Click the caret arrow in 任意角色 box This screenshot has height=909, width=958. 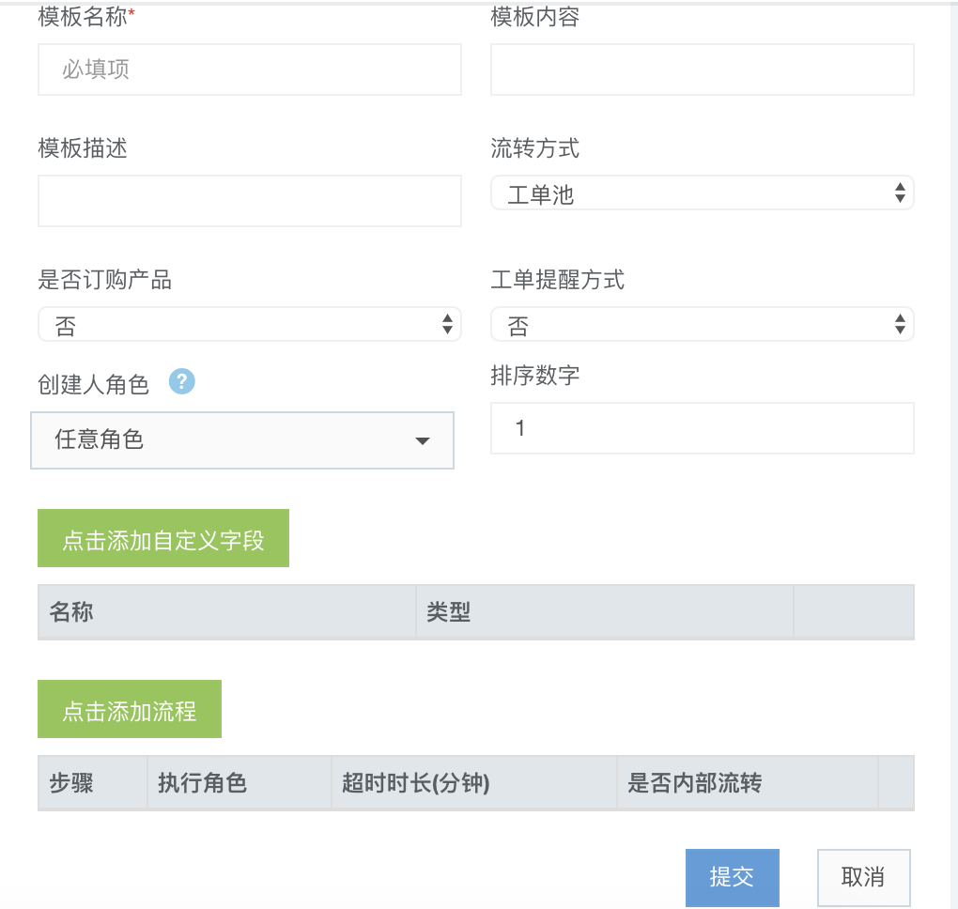pos(423,440)
